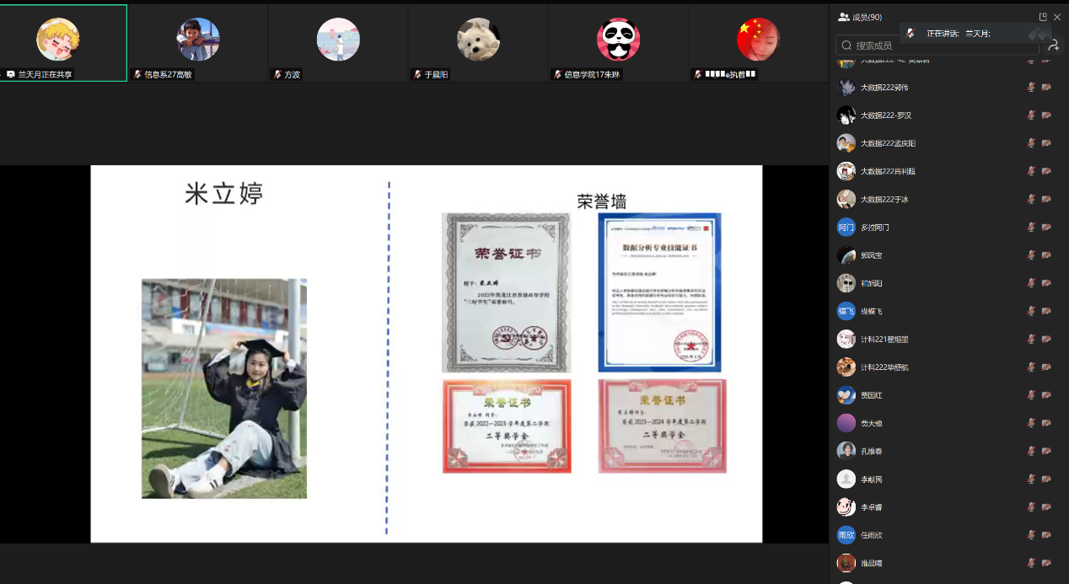
Task: Click the search members input field
Action: [x=936, y=46]
